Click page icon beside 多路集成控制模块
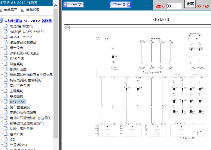Image resolution: width=211 pixels, height=150 pixels. [6, 42]
